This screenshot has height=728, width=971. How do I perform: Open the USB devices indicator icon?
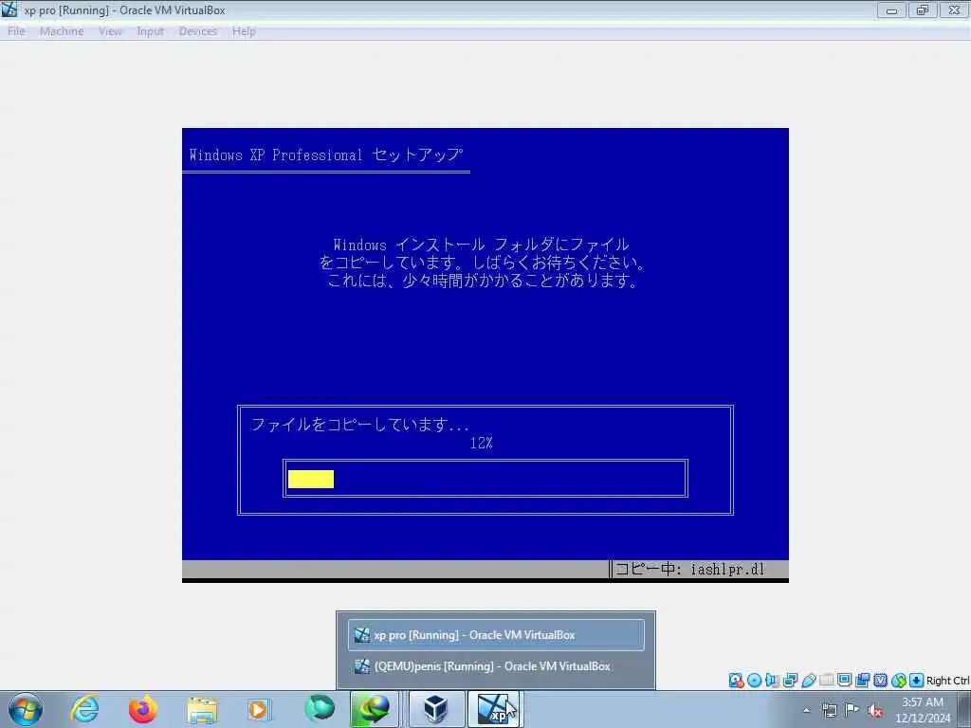808,681
